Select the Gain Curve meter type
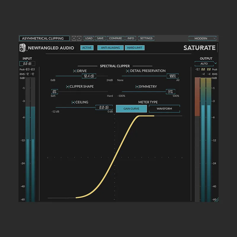Viewport: 237px width, 237px height. (x=131, y=109)
